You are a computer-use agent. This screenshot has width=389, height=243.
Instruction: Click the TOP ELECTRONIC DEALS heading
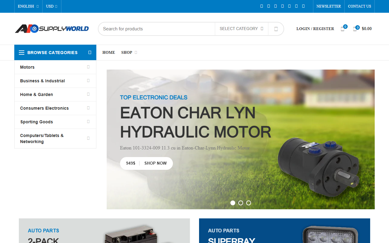[153, 98]
